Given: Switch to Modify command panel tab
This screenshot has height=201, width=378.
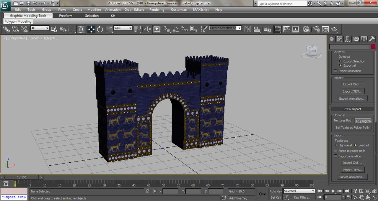Looking at the screenshot, I should [x=340, y=39].
